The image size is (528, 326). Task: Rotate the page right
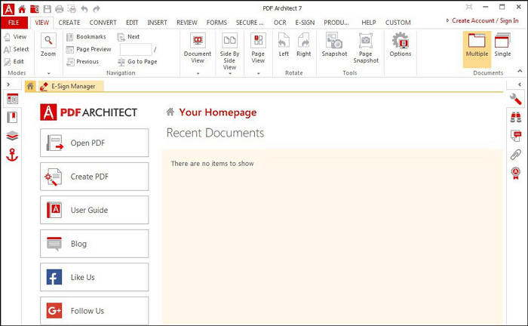[303, 45]
